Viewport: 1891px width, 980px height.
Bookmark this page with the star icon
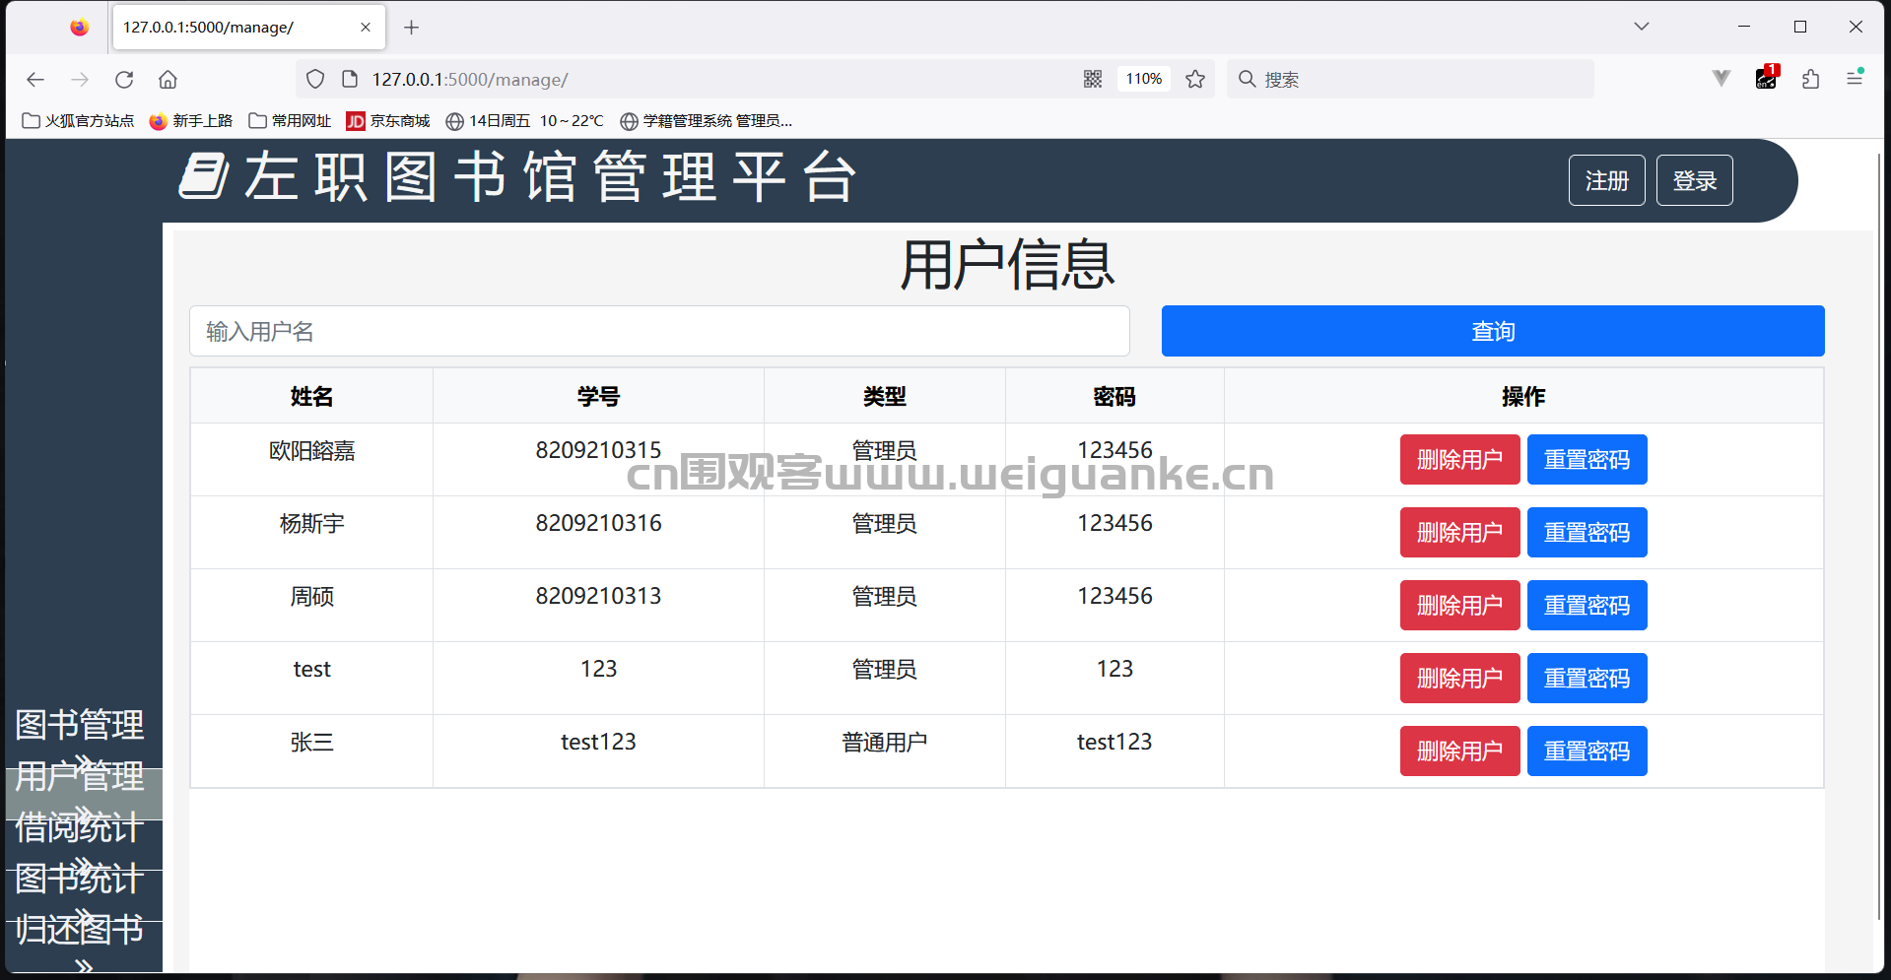coord(1195,80)
